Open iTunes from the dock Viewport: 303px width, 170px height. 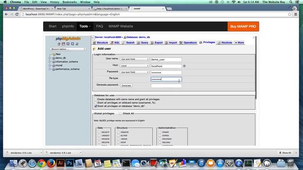pos(201,163)
